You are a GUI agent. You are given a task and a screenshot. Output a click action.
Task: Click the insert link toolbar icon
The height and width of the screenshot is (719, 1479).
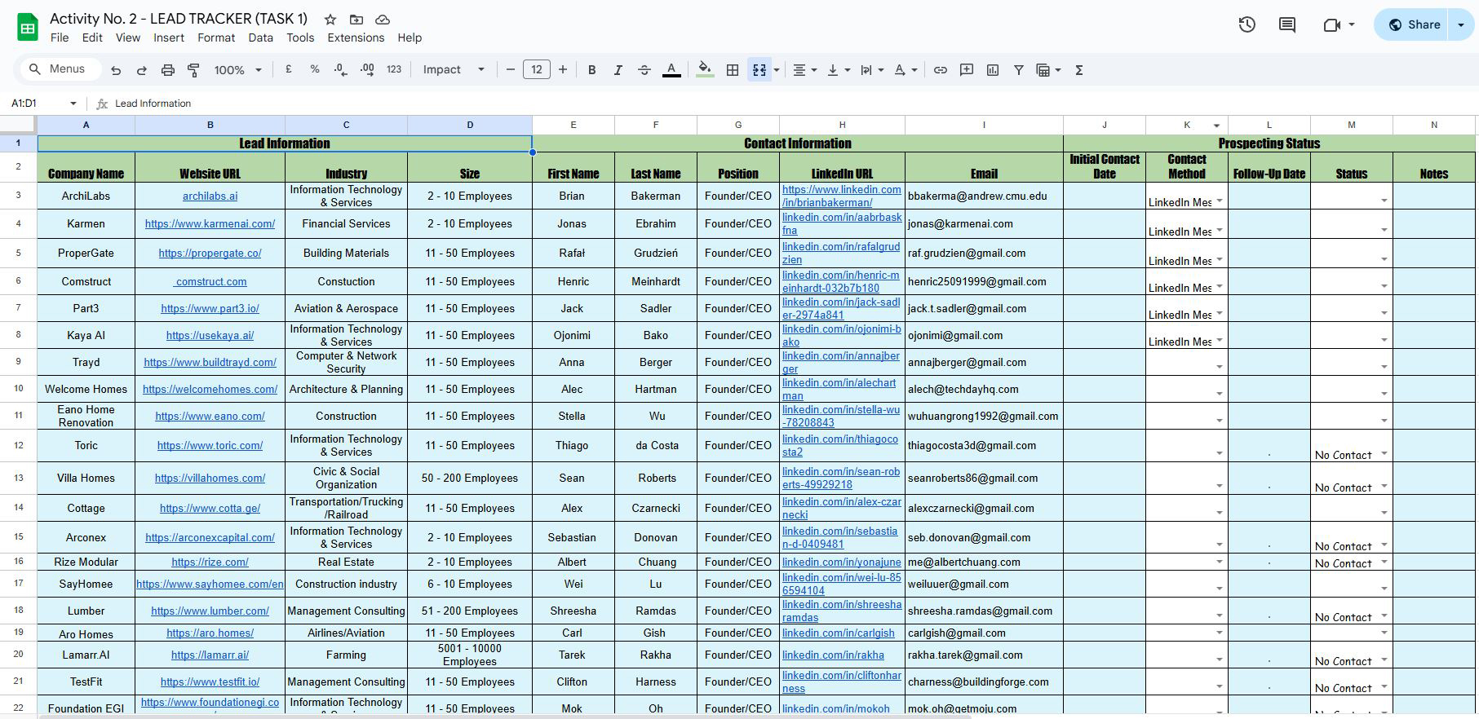940,70
